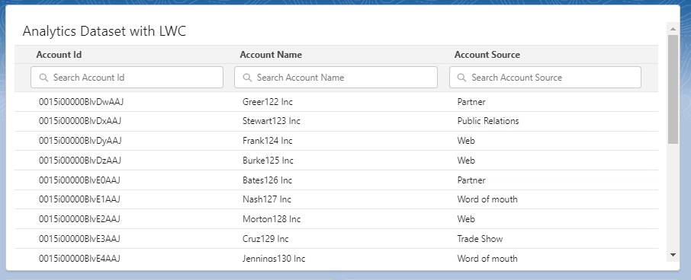Click the Account Source column header
Screen dimensions: 691x280
tap(487, 55)
